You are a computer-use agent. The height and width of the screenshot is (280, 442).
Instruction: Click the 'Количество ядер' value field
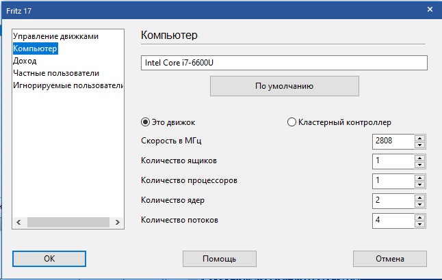[x=393, y=201]
